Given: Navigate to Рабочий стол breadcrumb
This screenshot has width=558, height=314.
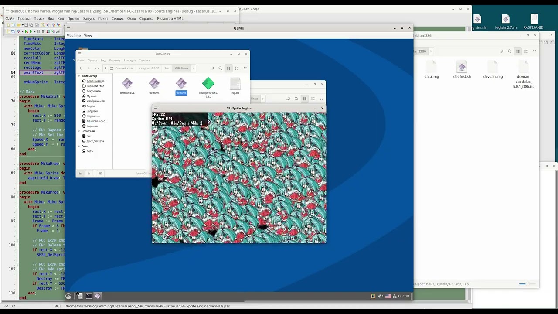Looking at the screenshot, I should coord(122,68).
